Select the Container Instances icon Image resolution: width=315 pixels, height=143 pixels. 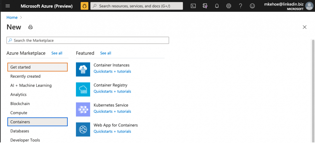click(83, 70)
